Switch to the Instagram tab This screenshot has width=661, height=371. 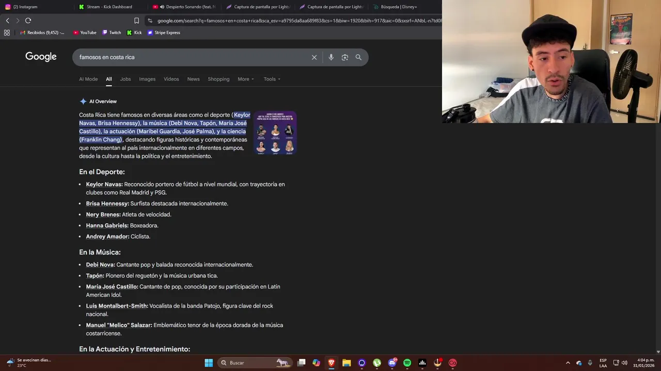(36, 7)
